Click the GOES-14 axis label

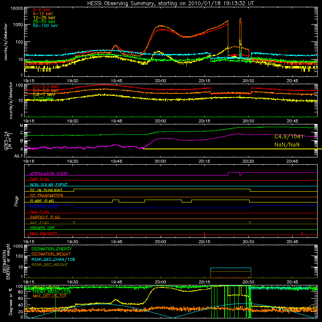pyautogui.click(x=8, y=140)
